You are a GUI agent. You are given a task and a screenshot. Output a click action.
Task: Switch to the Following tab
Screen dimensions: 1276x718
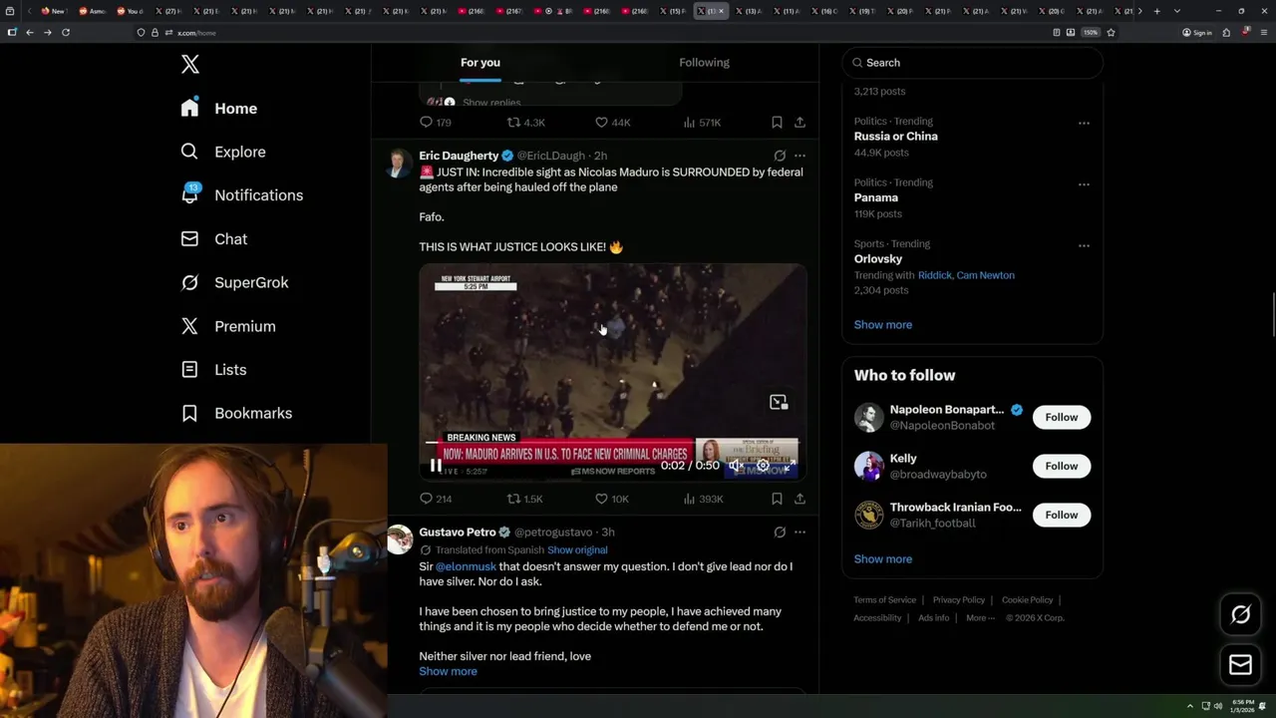tap(705, 62)
